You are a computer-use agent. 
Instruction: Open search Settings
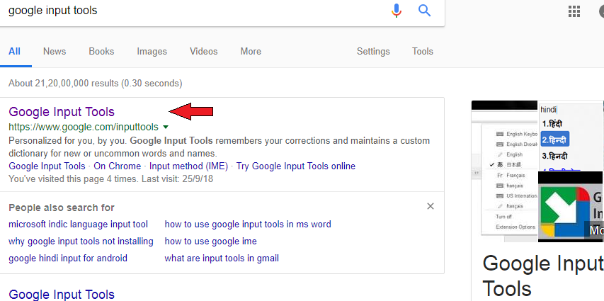tap(373, 51)
